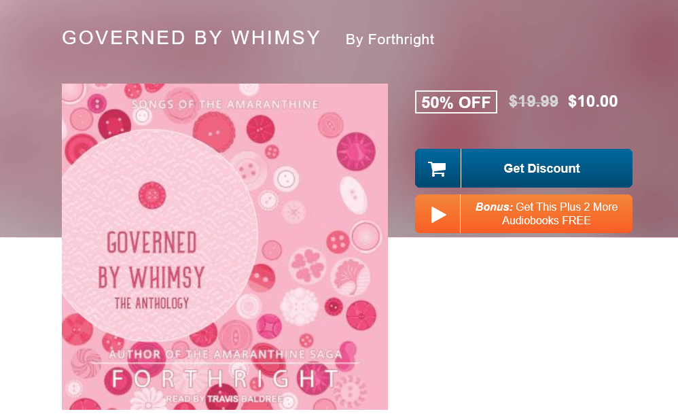Click Author of the Amaranthine Saga text

(x=225, y=354)
